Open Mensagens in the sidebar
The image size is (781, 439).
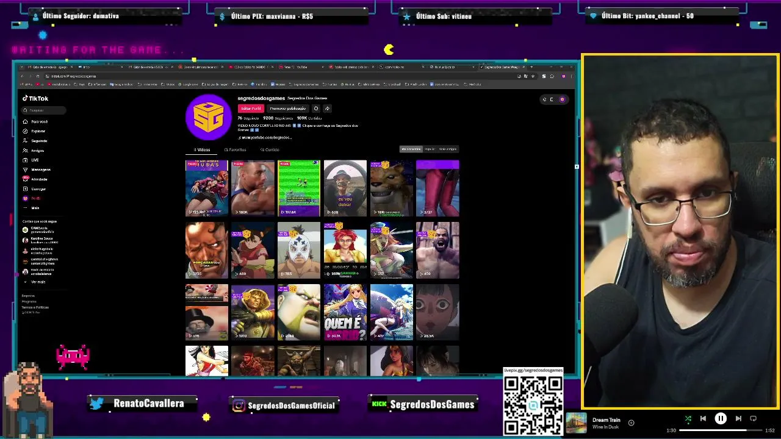click(x=37, y=170)
